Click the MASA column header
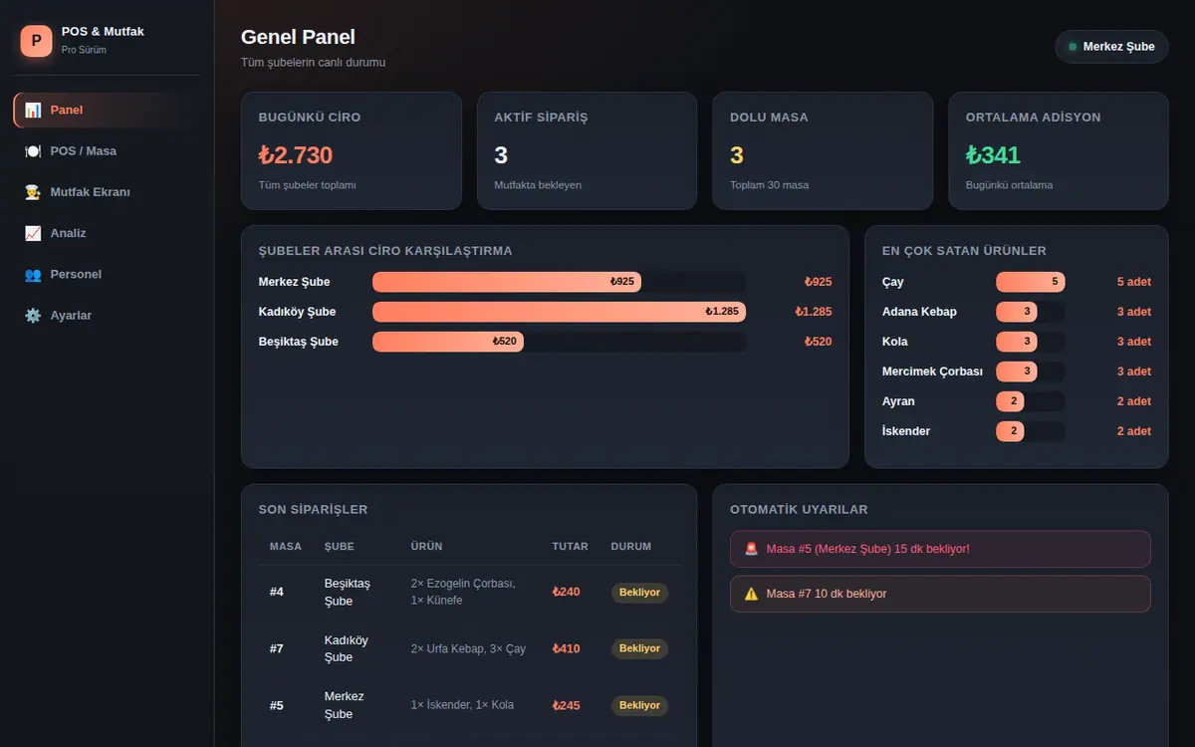The width and height of the screenshot is (1195, 747). (286, 547)
